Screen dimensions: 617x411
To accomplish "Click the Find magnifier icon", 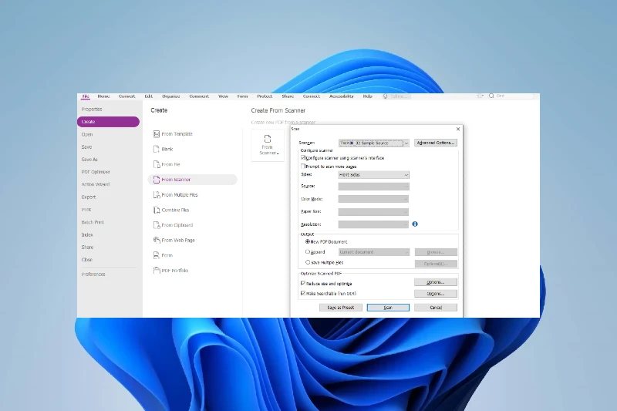I will pyautogui.click(x=491, y=96).
